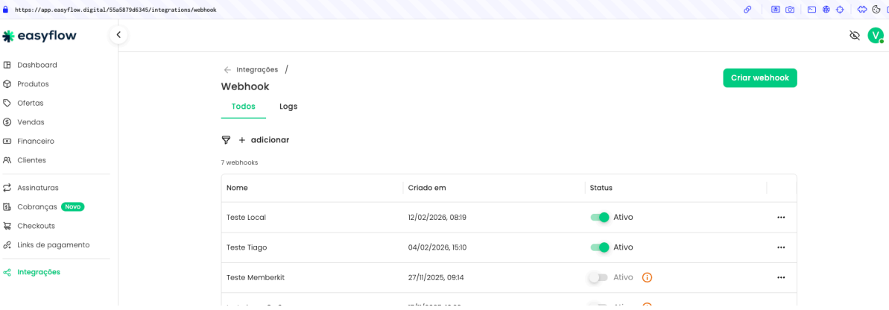Click the filter funnel icon
Screen dimensions: 889x310
(x=226, y=140)
